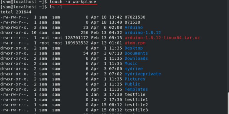
Task: Select the testfile3 file name
Action: [x=136, y=110]
